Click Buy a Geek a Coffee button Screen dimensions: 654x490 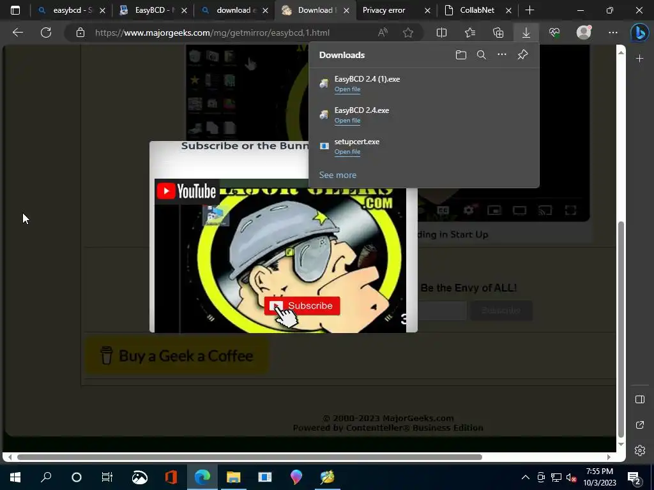click(x=177, y=356)
